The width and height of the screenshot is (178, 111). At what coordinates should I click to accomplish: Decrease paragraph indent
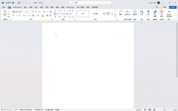click(x=70, y=11)
